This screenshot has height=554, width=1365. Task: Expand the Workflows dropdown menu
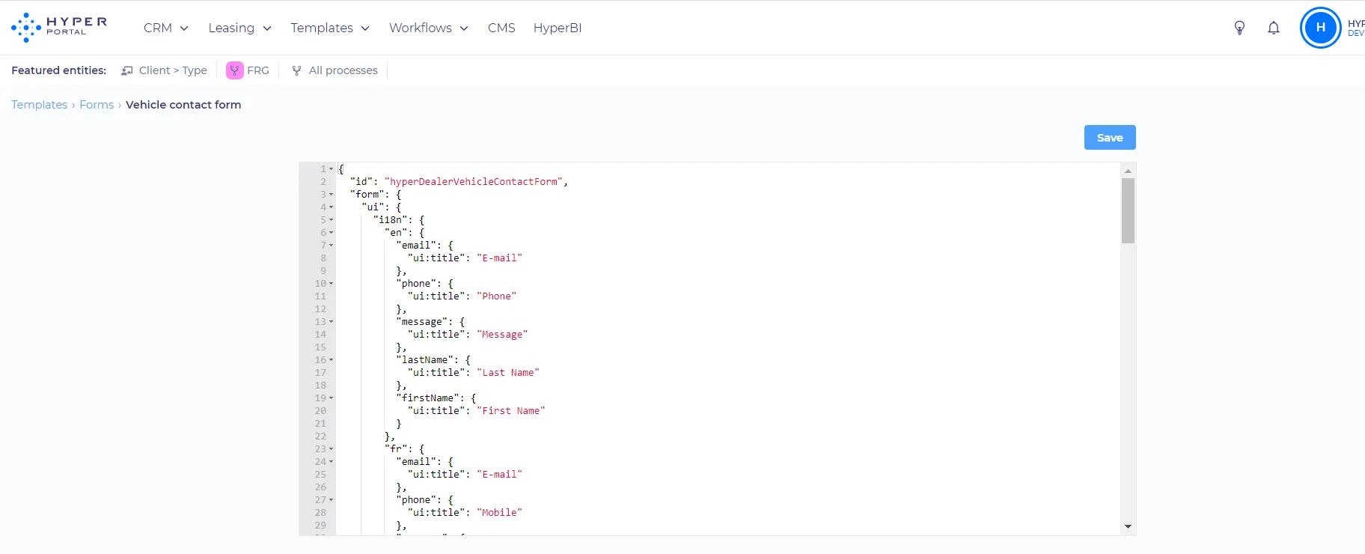(x=428, y=28)
